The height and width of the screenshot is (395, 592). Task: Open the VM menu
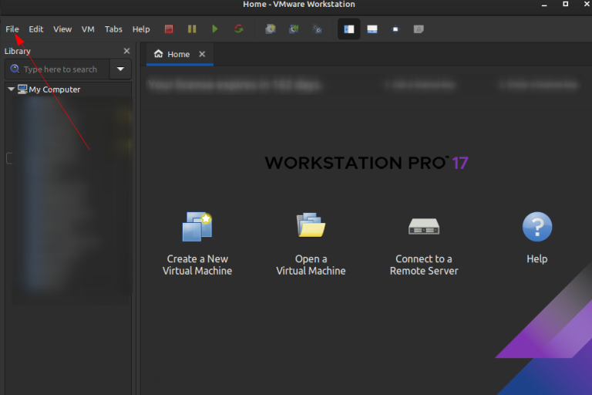(x=88, y=29)
